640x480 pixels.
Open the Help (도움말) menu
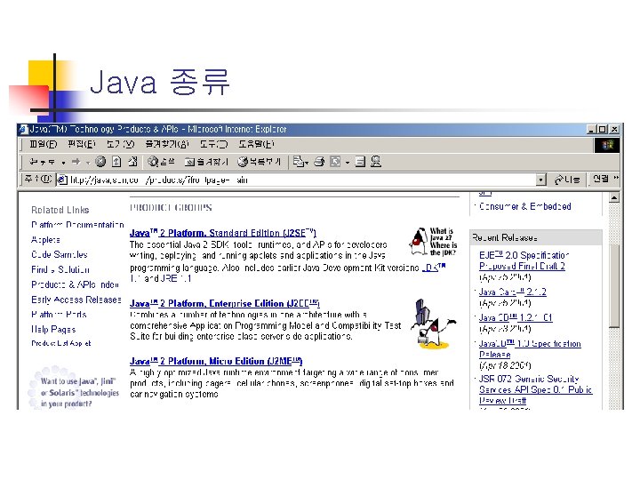(x=256, y=144)
